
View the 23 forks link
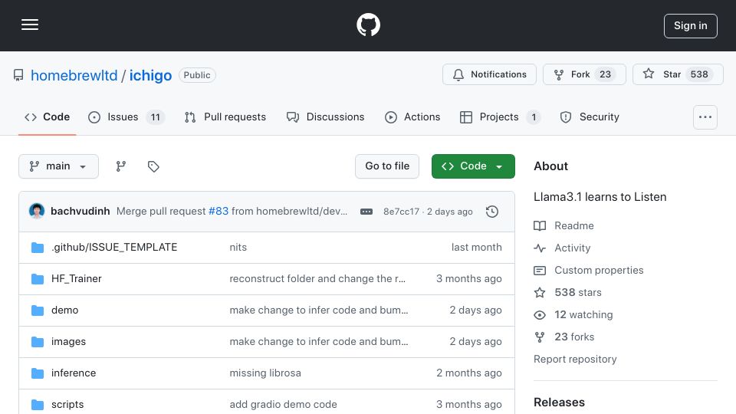(x=563, y=337)
